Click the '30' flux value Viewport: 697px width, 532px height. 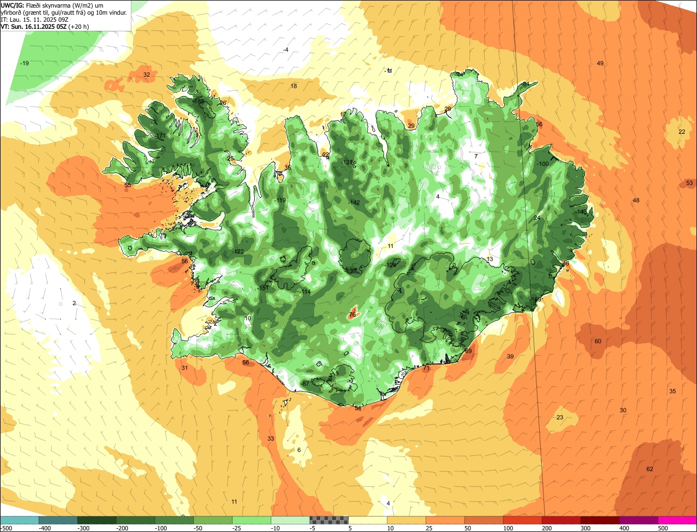click(623, 411)
